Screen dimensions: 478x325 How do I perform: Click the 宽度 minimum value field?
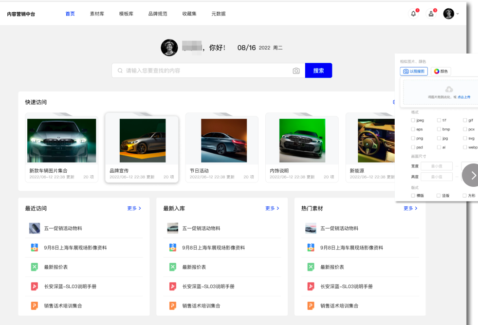point(437,166)
